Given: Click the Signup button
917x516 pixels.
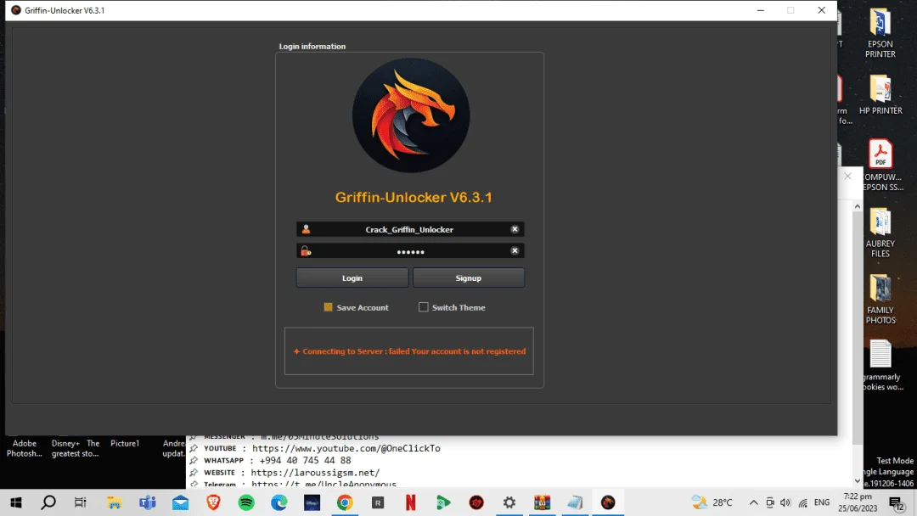Looking at the screenshot, I should (469, 278).
